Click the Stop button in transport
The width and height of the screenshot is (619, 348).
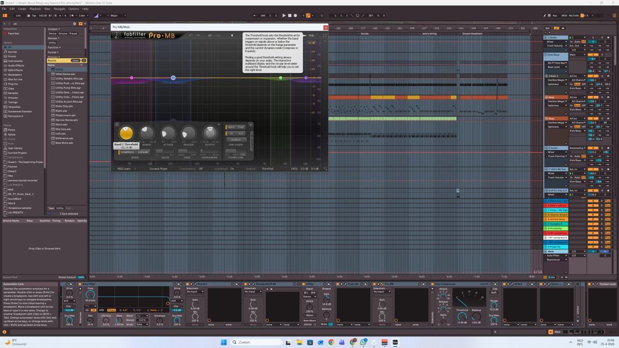point(291,15)
